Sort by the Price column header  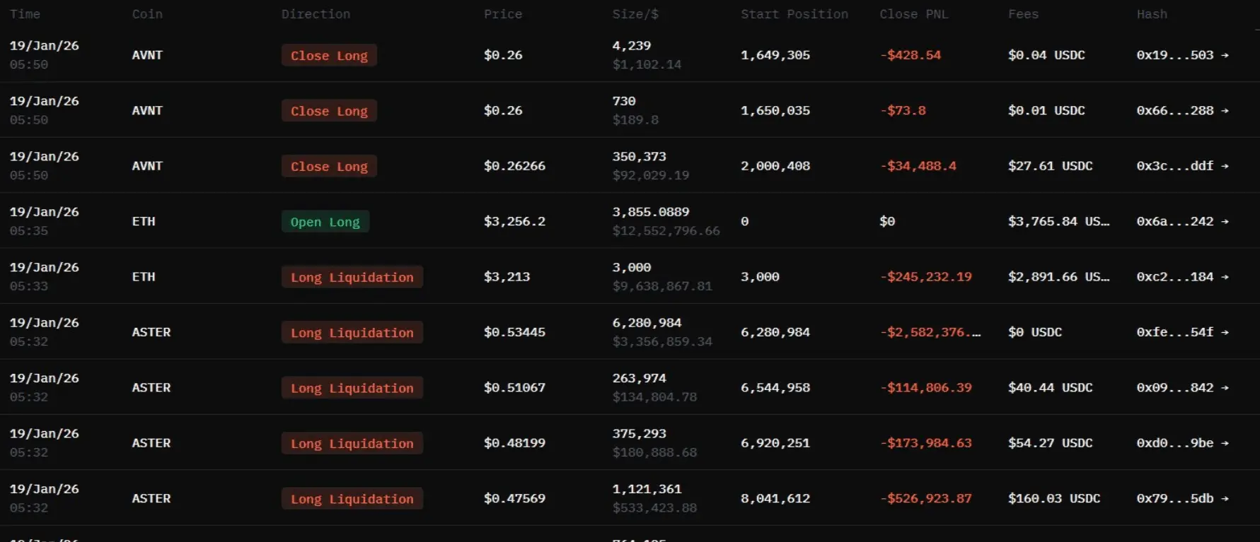[503, 14]
